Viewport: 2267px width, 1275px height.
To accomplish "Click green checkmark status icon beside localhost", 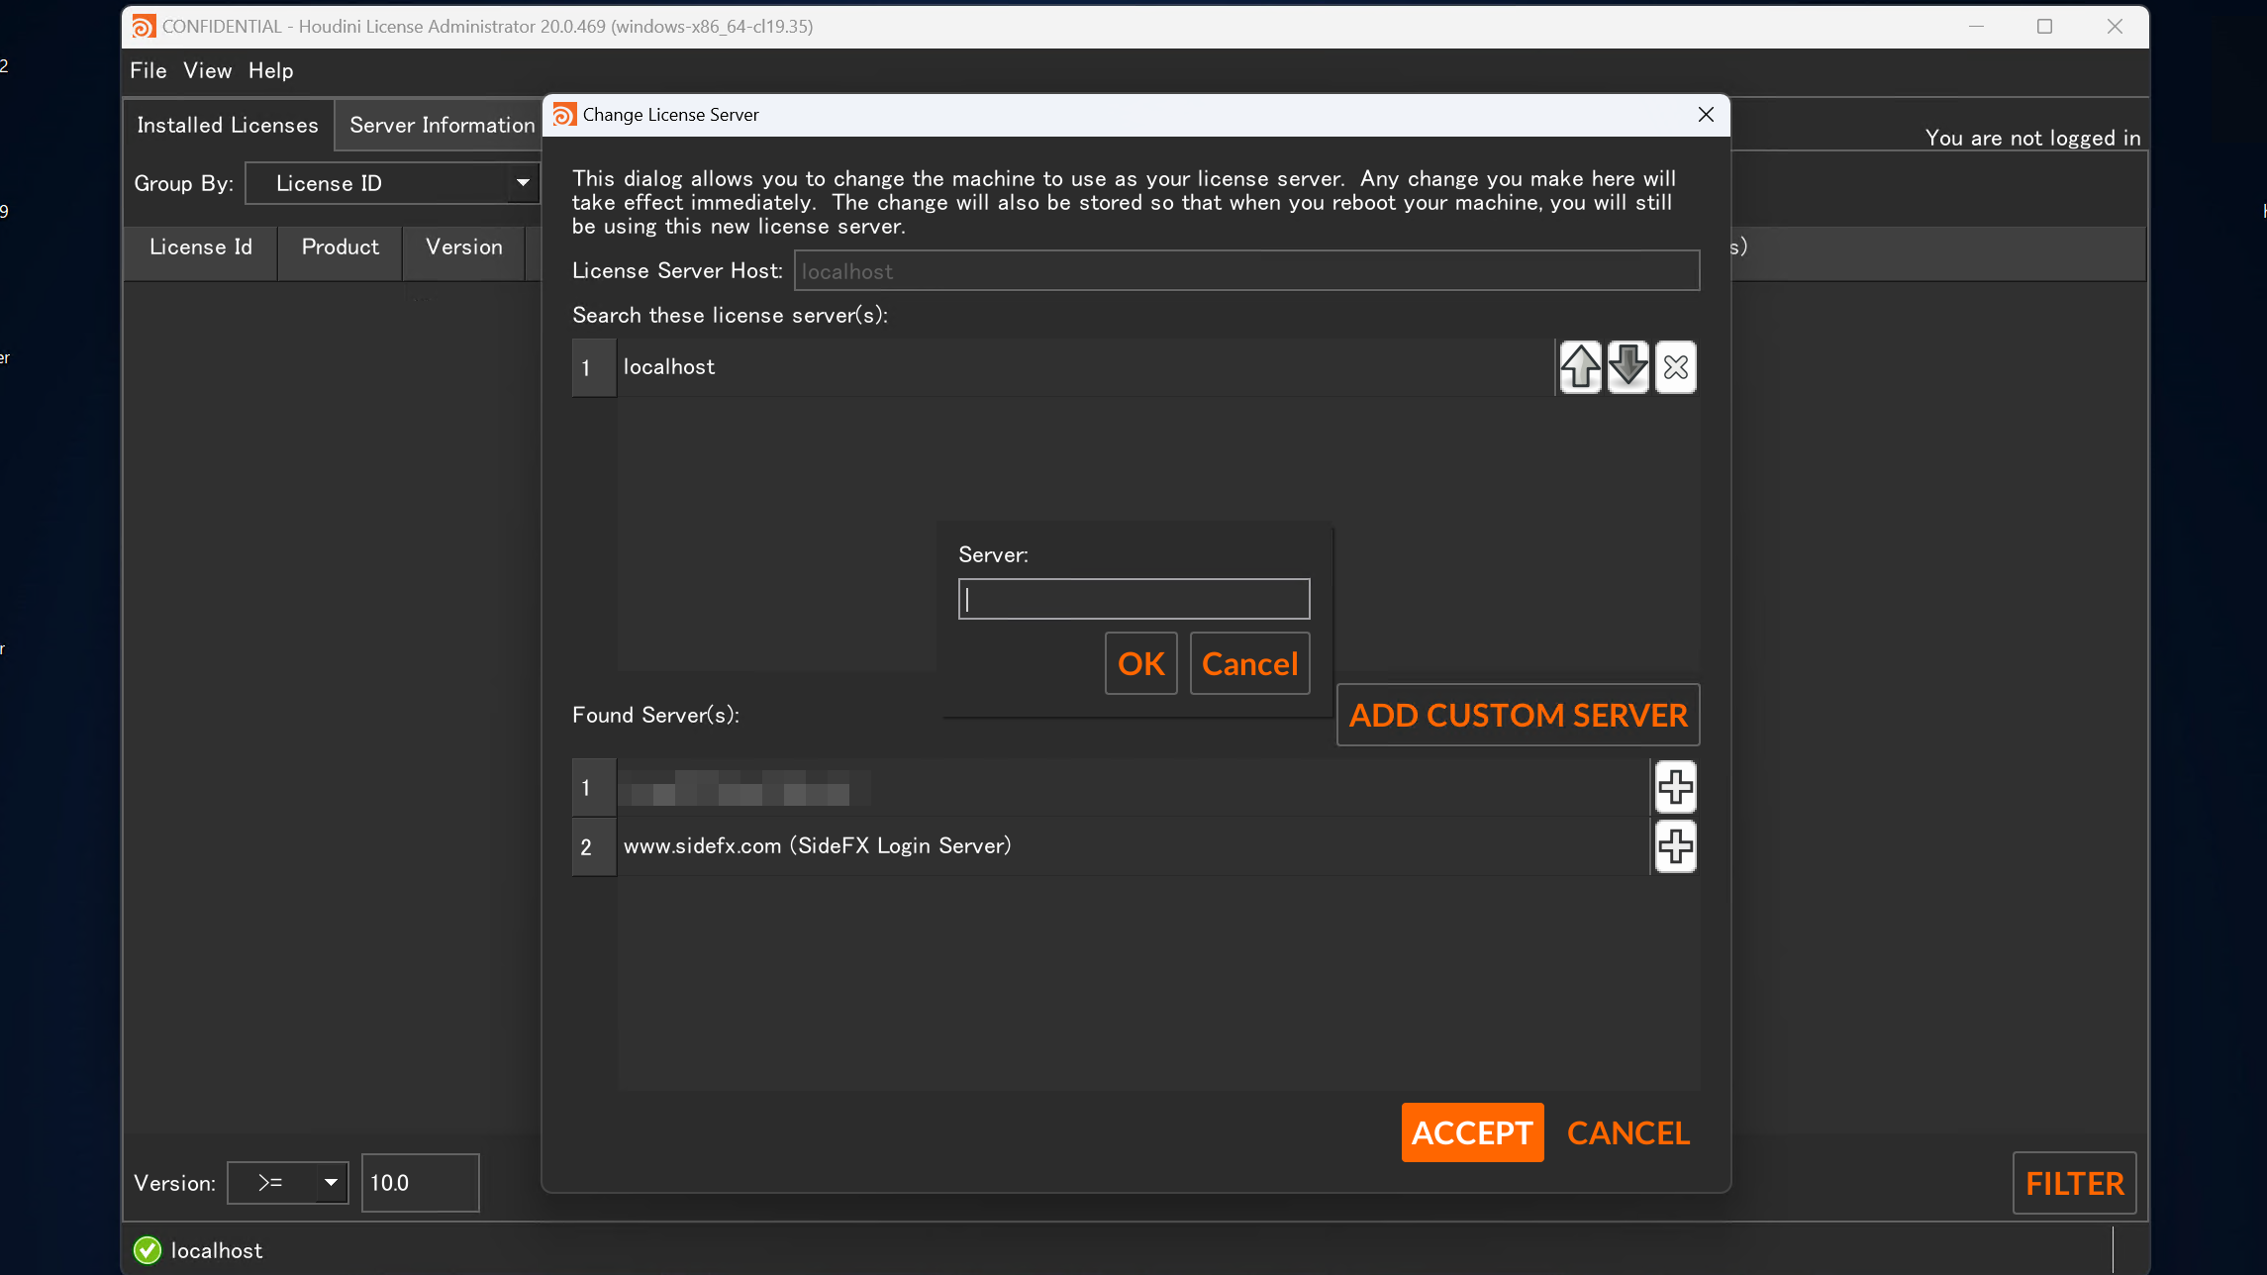I will pos(148,1250).
